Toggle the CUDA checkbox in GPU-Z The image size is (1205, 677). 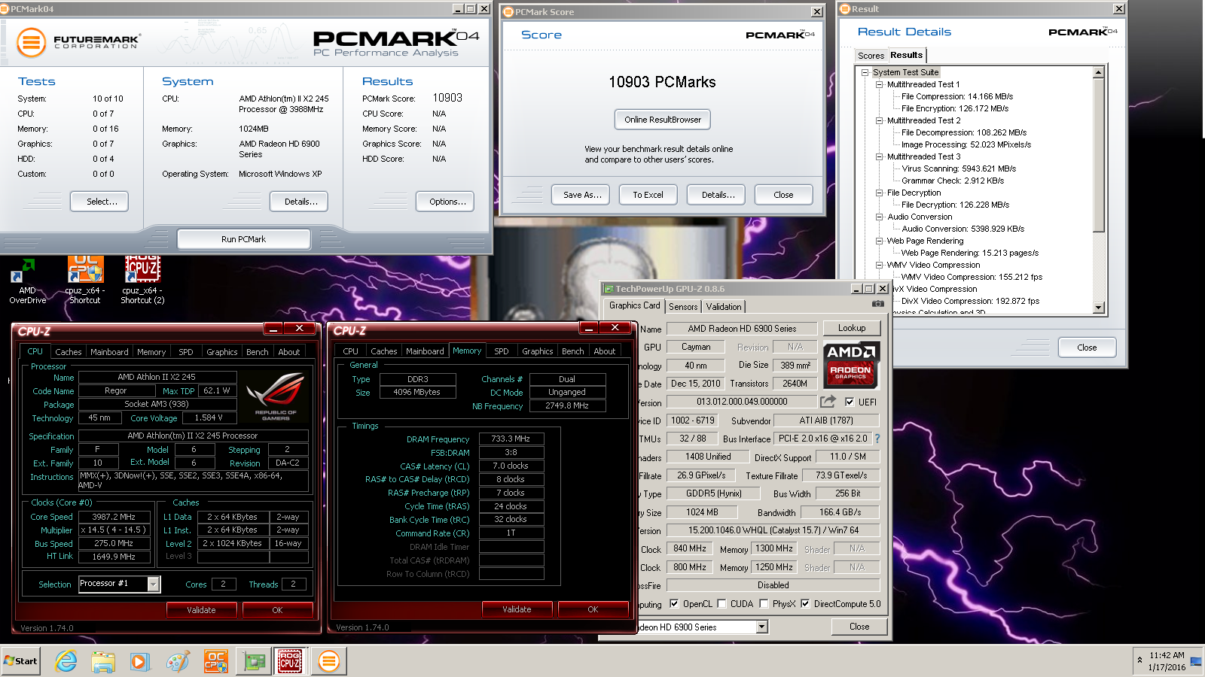(721, 603)
